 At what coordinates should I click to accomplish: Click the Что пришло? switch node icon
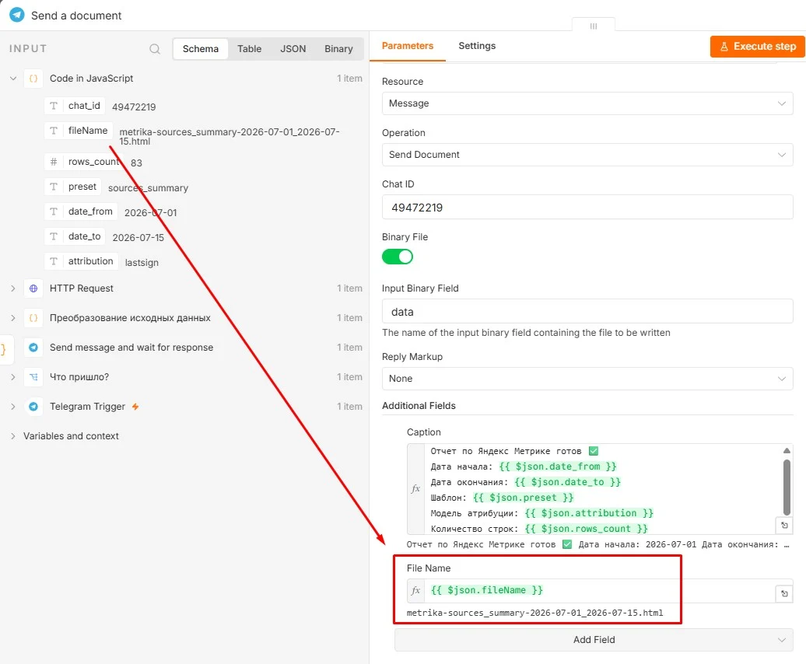tap(33, 377)
